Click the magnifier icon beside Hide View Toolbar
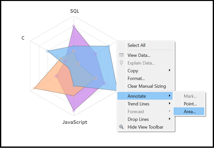Screen dimensions: 214x148 click(x=121, y=127)
